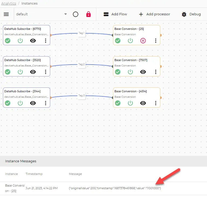Click the orange output port of Base Conversion [7507]
This screenshot has width=207, height=200.
point(161,66)
